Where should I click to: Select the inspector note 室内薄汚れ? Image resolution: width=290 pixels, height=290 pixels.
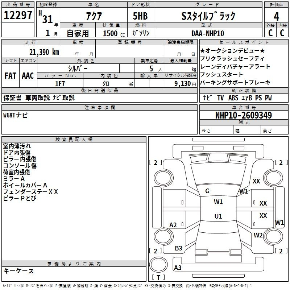click(17, 146)
